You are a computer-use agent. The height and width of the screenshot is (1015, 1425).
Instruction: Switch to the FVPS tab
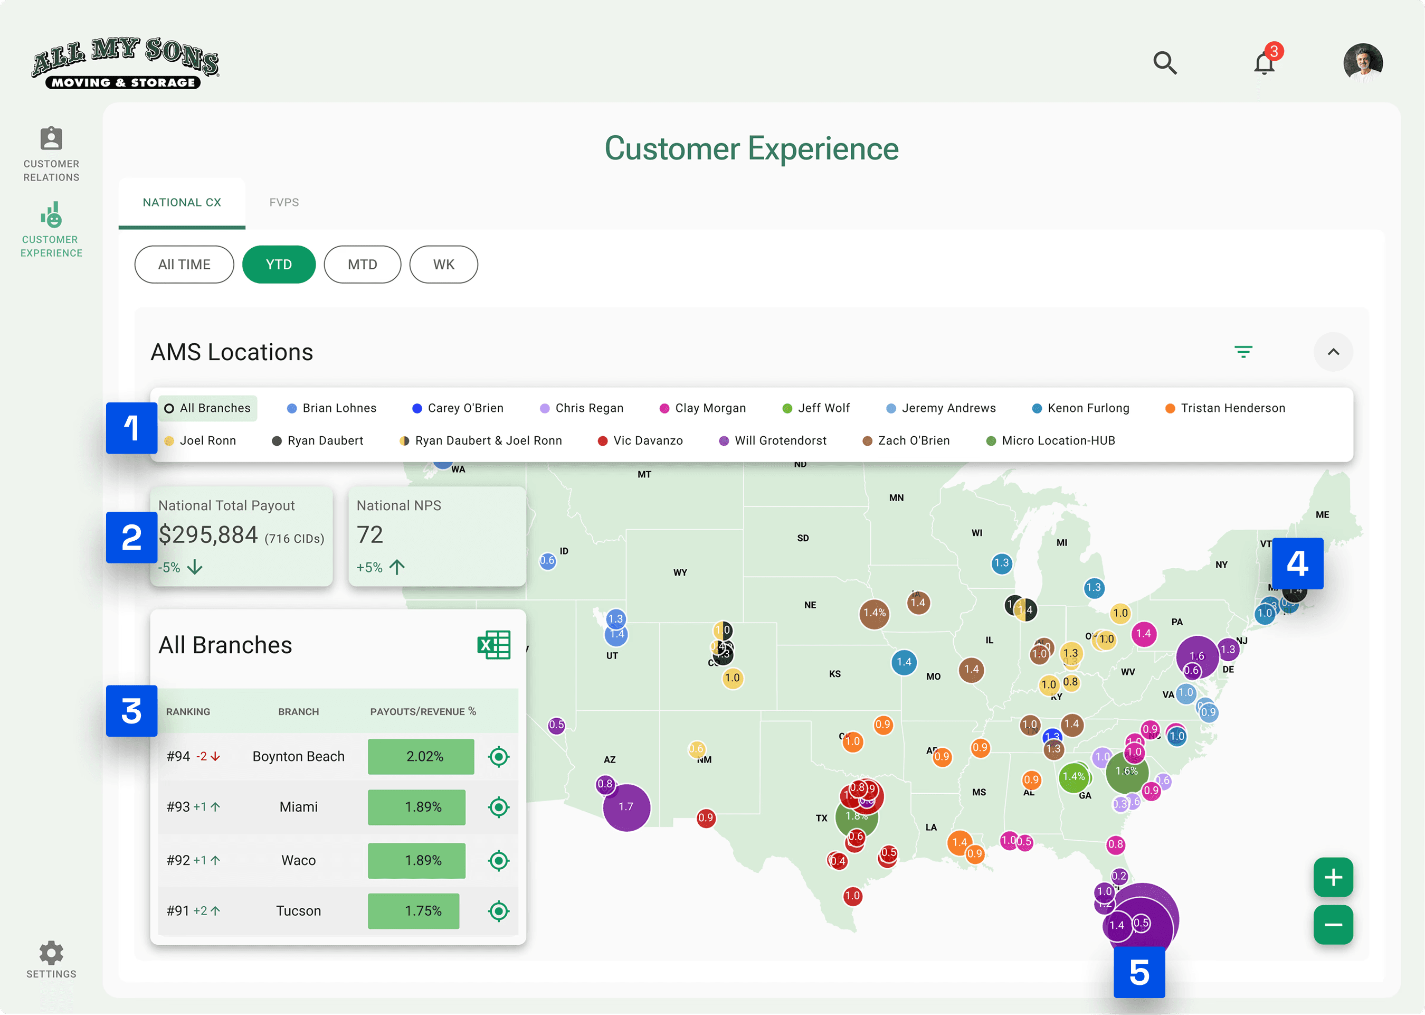(284, 202)
